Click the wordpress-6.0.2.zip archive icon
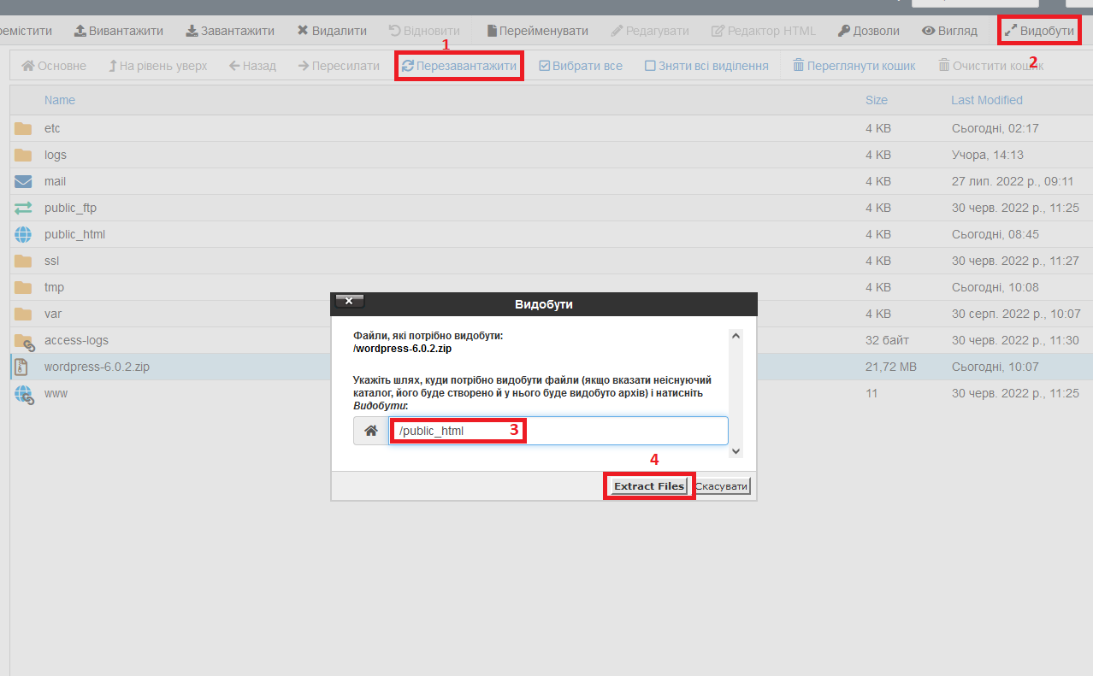 point(23,367)
